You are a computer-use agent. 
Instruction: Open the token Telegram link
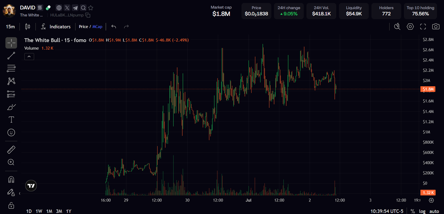(75, 8)
